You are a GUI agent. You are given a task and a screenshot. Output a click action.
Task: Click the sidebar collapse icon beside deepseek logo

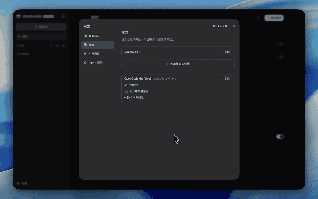(64, 16)
